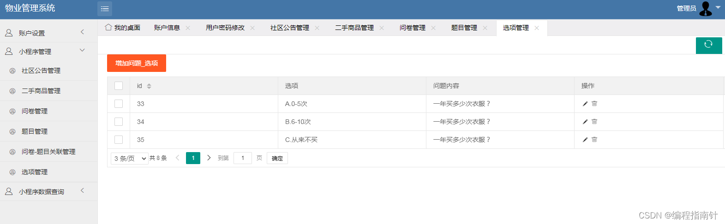The image size is (725, 224).
Task: Toggle the sidebar with the hamburger icon
Action: tap(105, 9)
